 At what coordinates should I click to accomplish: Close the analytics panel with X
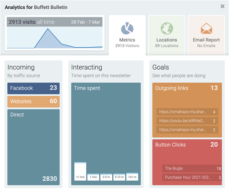tap(223, 6)
